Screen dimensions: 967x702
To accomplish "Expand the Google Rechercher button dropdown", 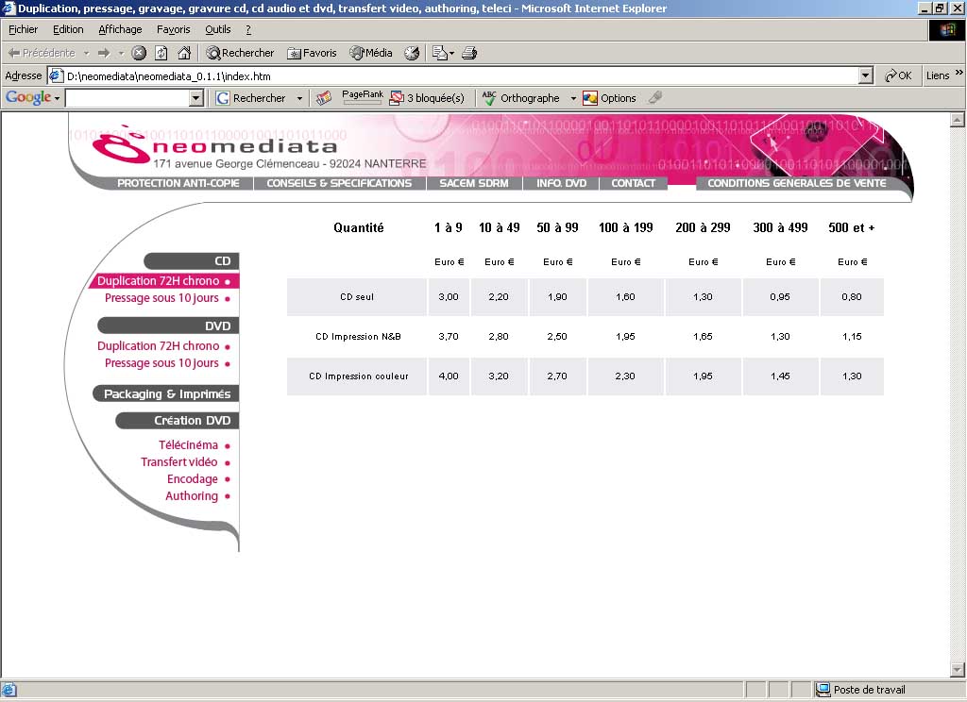I will pyautogui.click(x=299, y=99).
